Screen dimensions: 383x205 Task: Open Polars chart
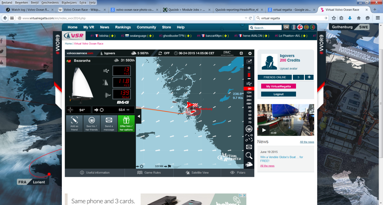[x=237, y=173]
